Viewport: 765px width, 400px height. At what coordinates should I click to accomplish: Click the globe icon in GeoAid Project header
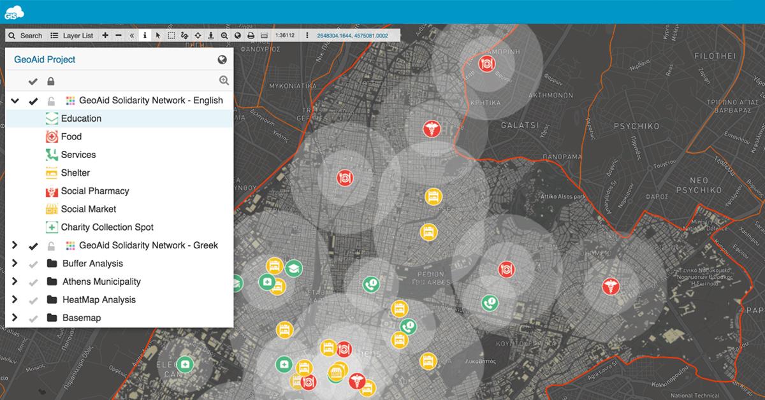222,60
